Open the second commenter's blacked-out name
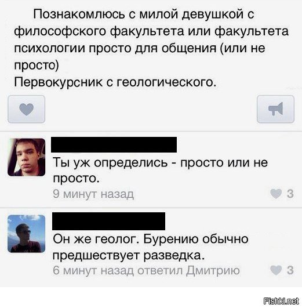This screenshot has height=308, width=302. point(108,221)
